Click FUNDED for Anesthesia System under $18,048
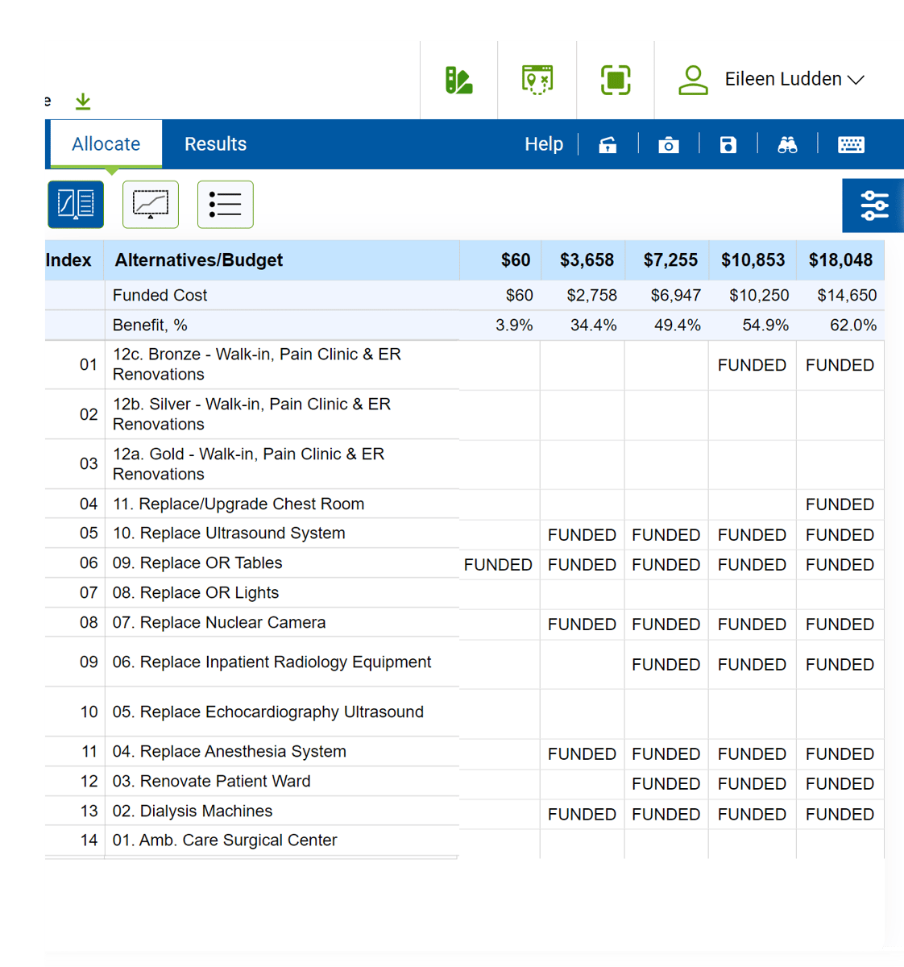This screenshot has width=904, height=967. pos(840,754)
